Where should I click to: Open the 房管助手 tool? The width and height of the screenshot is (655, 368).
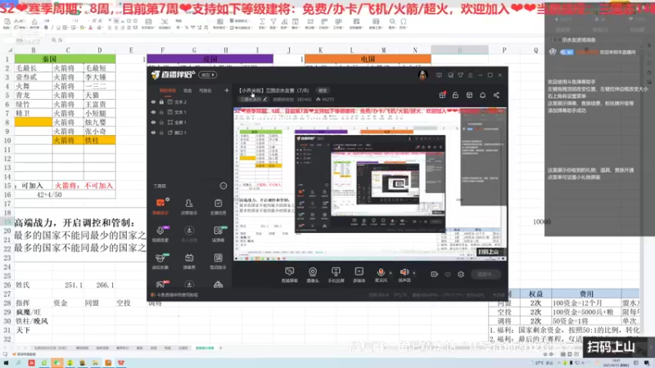tap(189, 206)
